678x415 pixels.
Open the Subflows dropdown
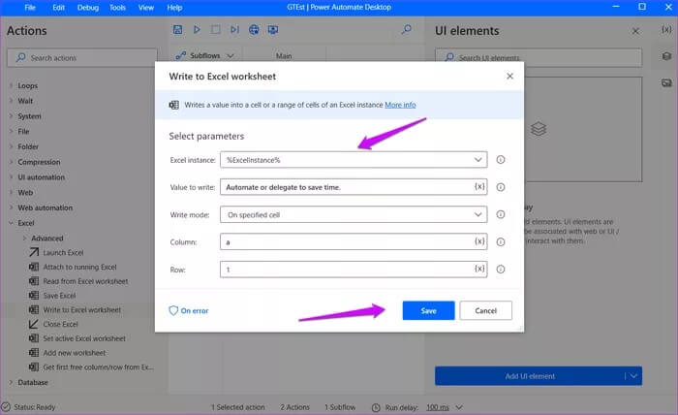(x=205, y=56)
